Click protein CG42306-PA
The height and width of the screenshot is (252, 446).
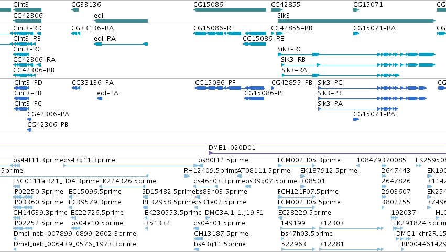pos(48,114)
